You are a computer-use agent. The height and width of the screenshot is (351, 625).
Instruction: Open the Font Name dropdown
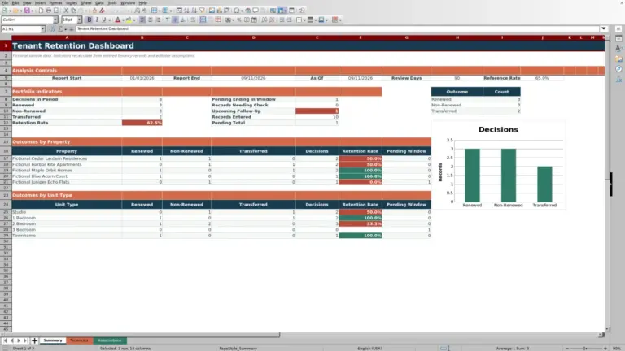pyautogui.click(x=55, y=19)
